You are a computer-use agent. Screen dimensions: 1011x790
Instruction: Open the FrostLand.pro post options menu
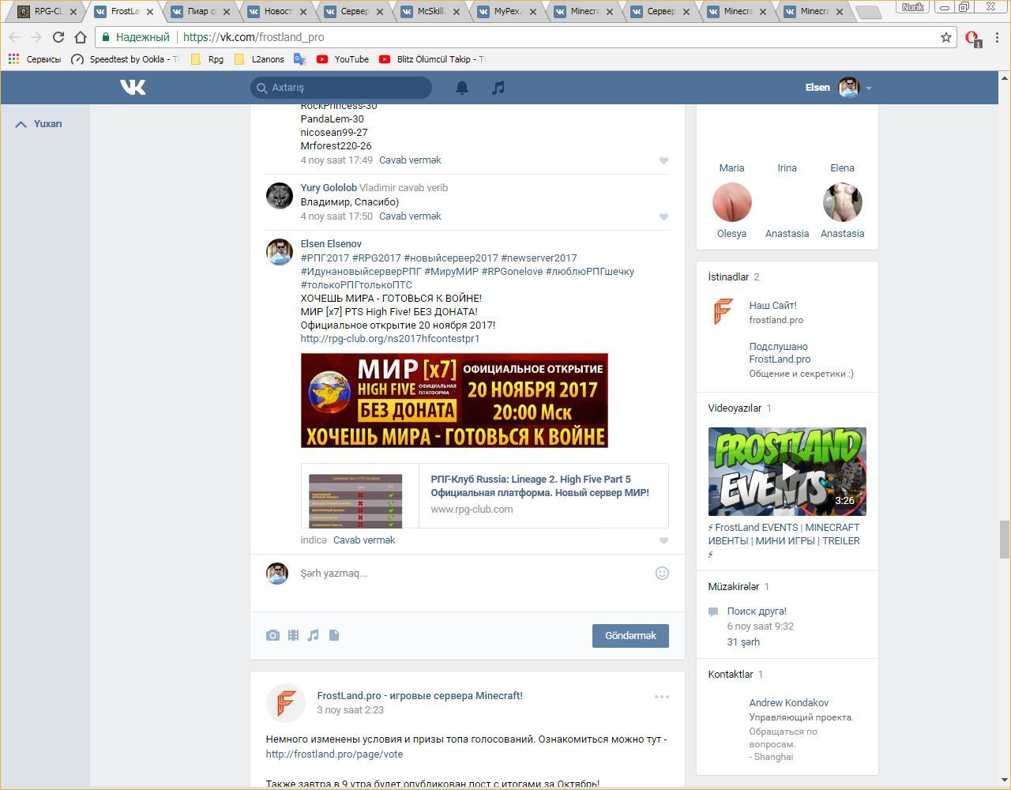[662, 697]
